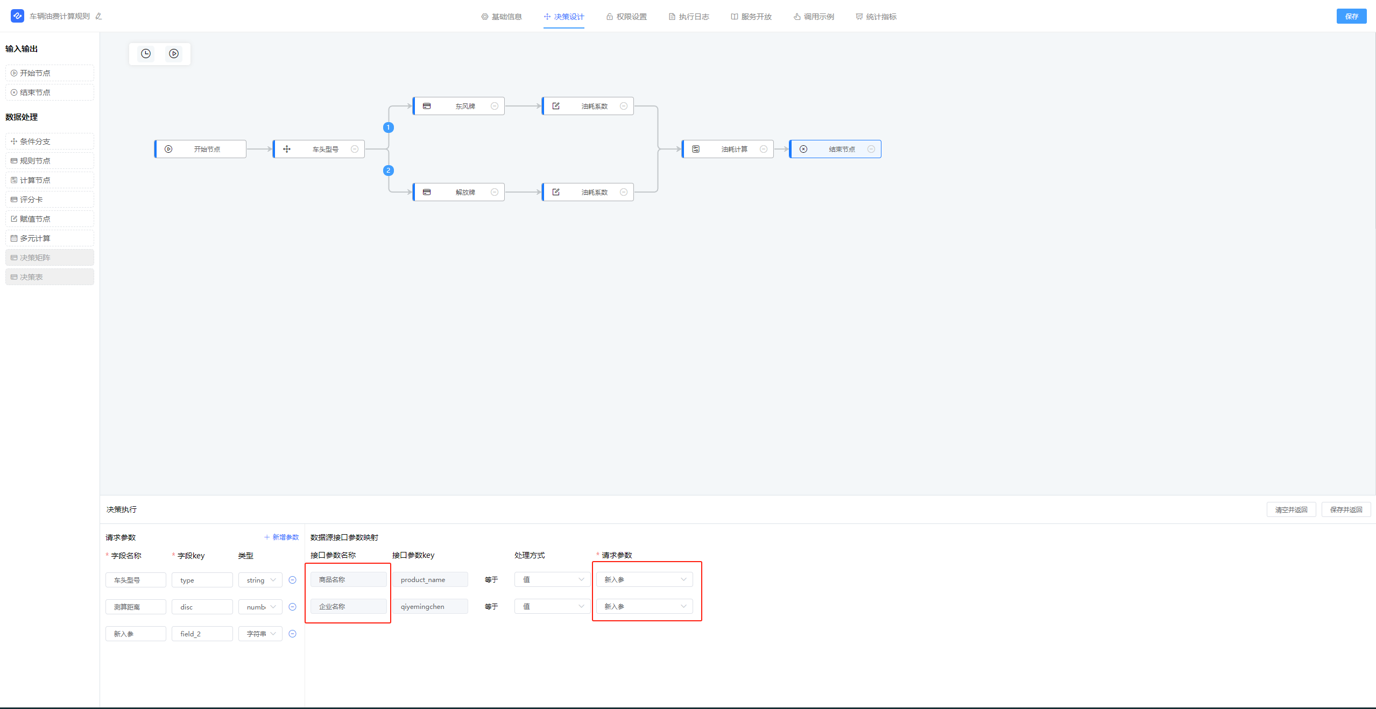Delete the 车头型号 request parameter row
The height and width of the screenshot is (709, 1376).
click(293, 580)
